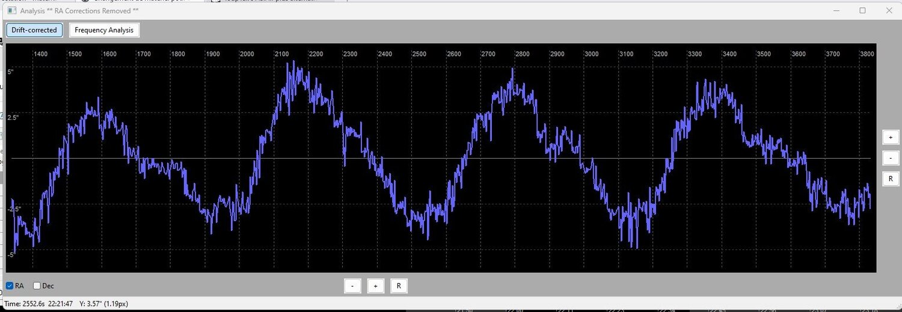902x312 pixels.
Task: Reset vertical scale with right-side R button
Action: [891, 179]
